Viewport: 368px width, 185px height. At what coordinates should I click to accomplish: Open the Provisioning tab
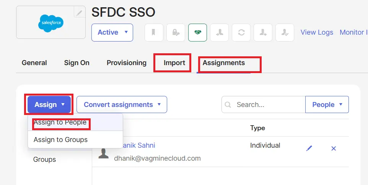point(127,63)
